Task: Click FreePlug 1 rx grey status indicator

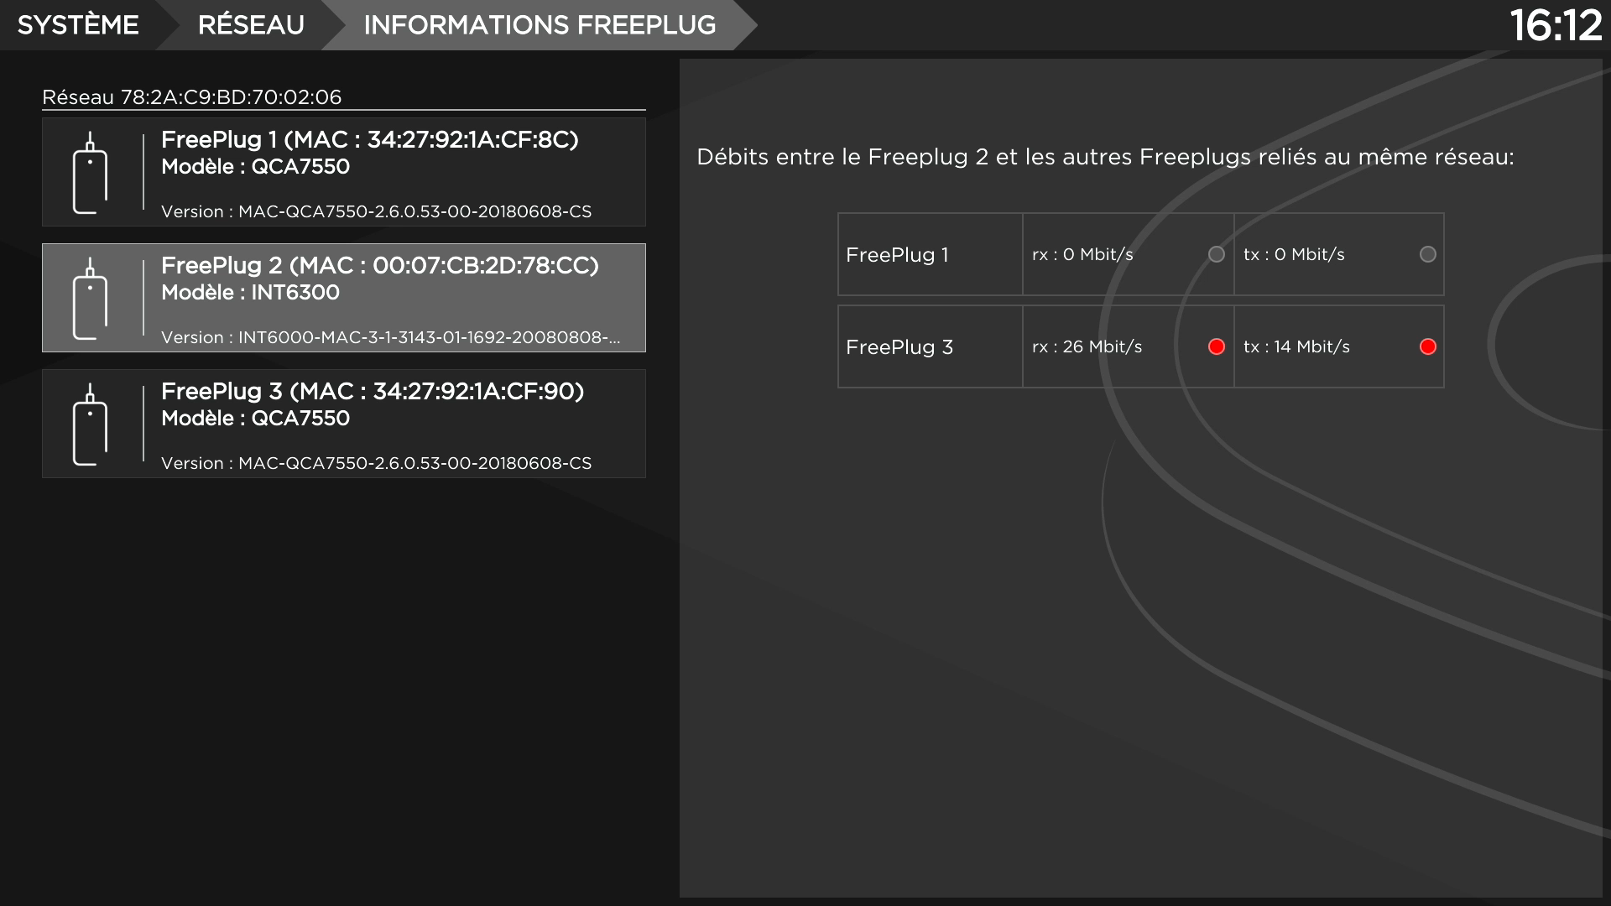Action: (1216, 254)
